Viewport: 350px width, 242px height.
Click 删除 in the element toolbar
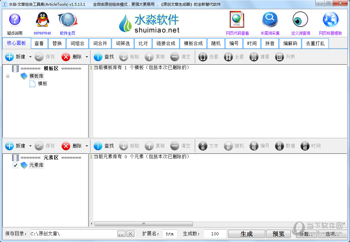pos(72,146)
